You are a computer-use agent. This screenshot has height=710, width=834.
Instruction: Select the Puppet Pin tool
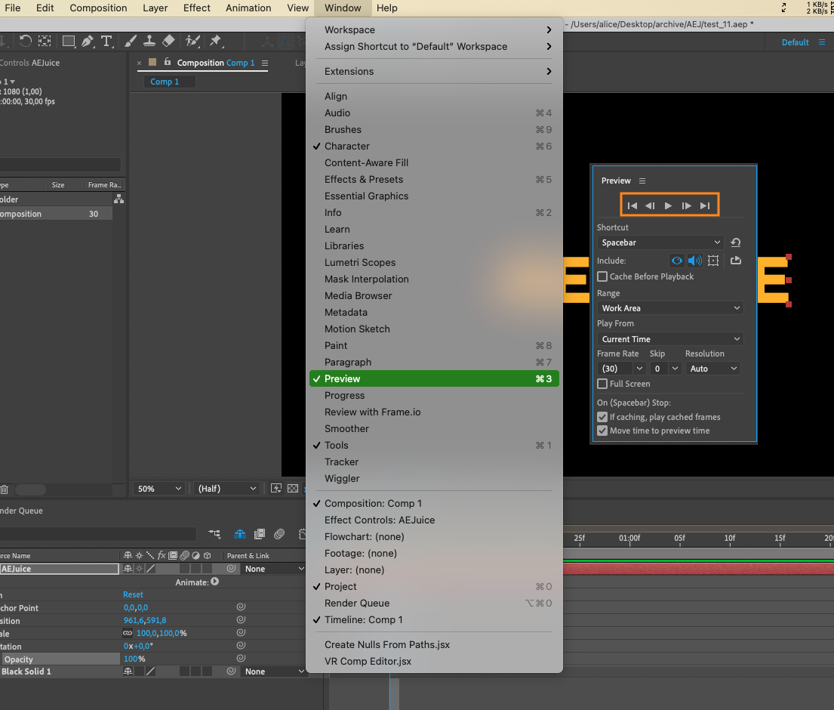(215, 41)
